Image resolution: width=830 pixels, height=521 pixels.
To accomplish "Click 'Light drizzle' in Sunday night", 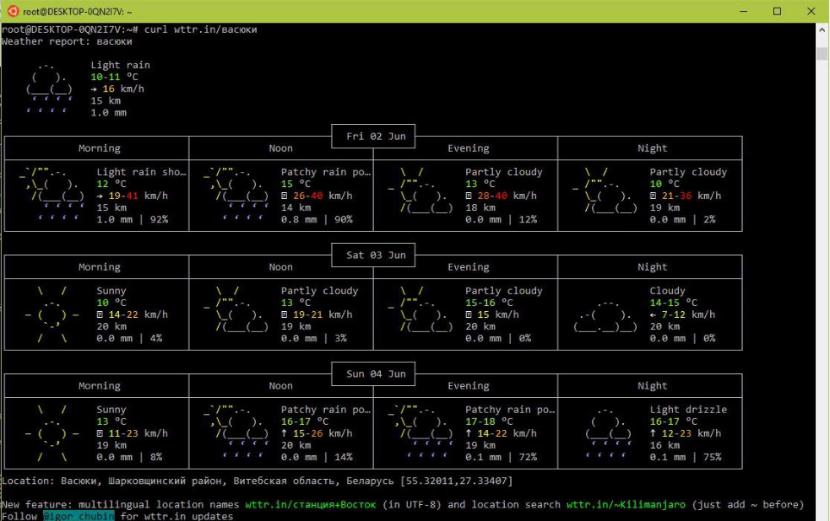I will click(688, 410).
